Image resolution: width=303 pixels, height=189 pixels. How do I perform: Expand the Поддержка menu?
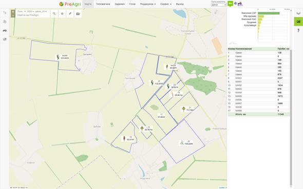click(x=148, y=4)
